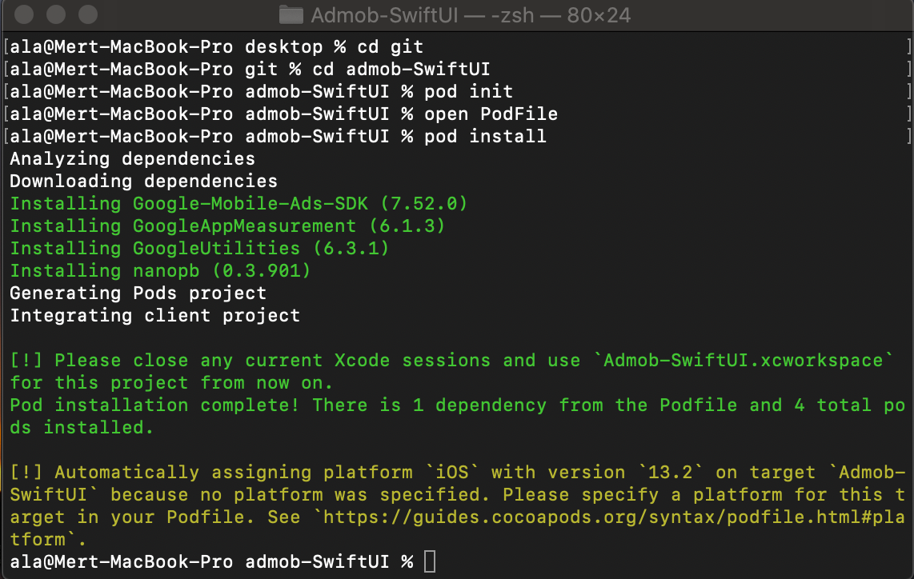This screenshot has height=579, width=914.
Task: Click the red close window button
Action: (24, 14)
